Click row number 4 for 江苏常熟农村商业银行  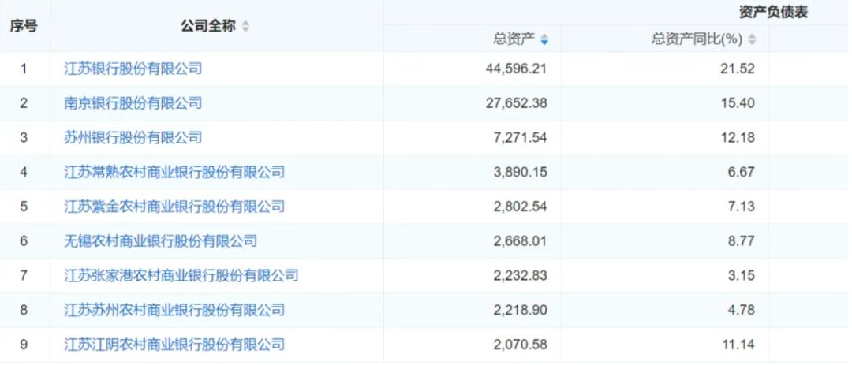[24, 172]
